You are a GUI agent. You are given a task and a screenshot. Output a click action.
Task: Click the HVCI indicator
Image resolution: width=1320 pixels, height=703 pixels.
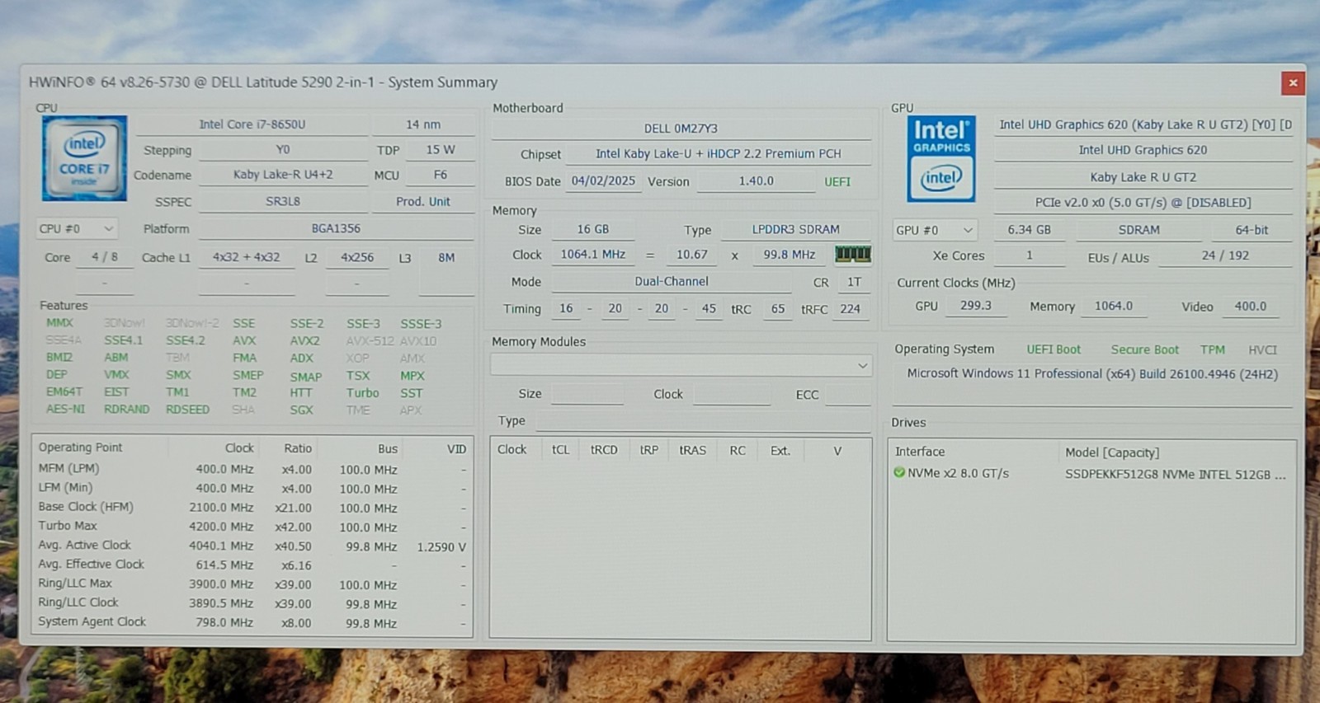(x=1262, y=349)
